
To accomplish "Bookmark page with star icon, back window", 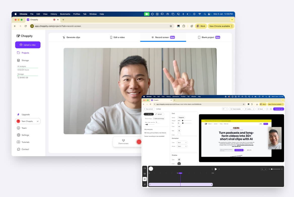I will pos(171,26).
